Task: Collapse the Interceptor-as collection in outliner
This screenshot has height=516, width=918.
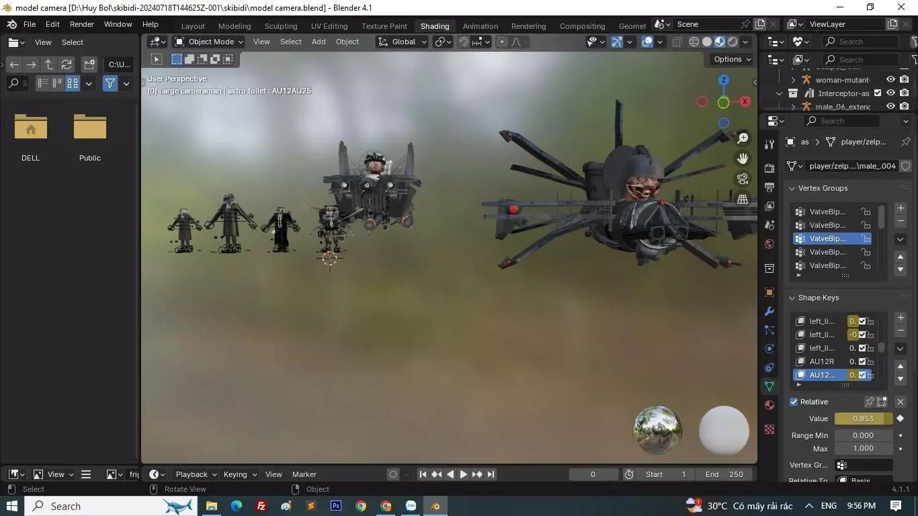Action: (780, 93)
